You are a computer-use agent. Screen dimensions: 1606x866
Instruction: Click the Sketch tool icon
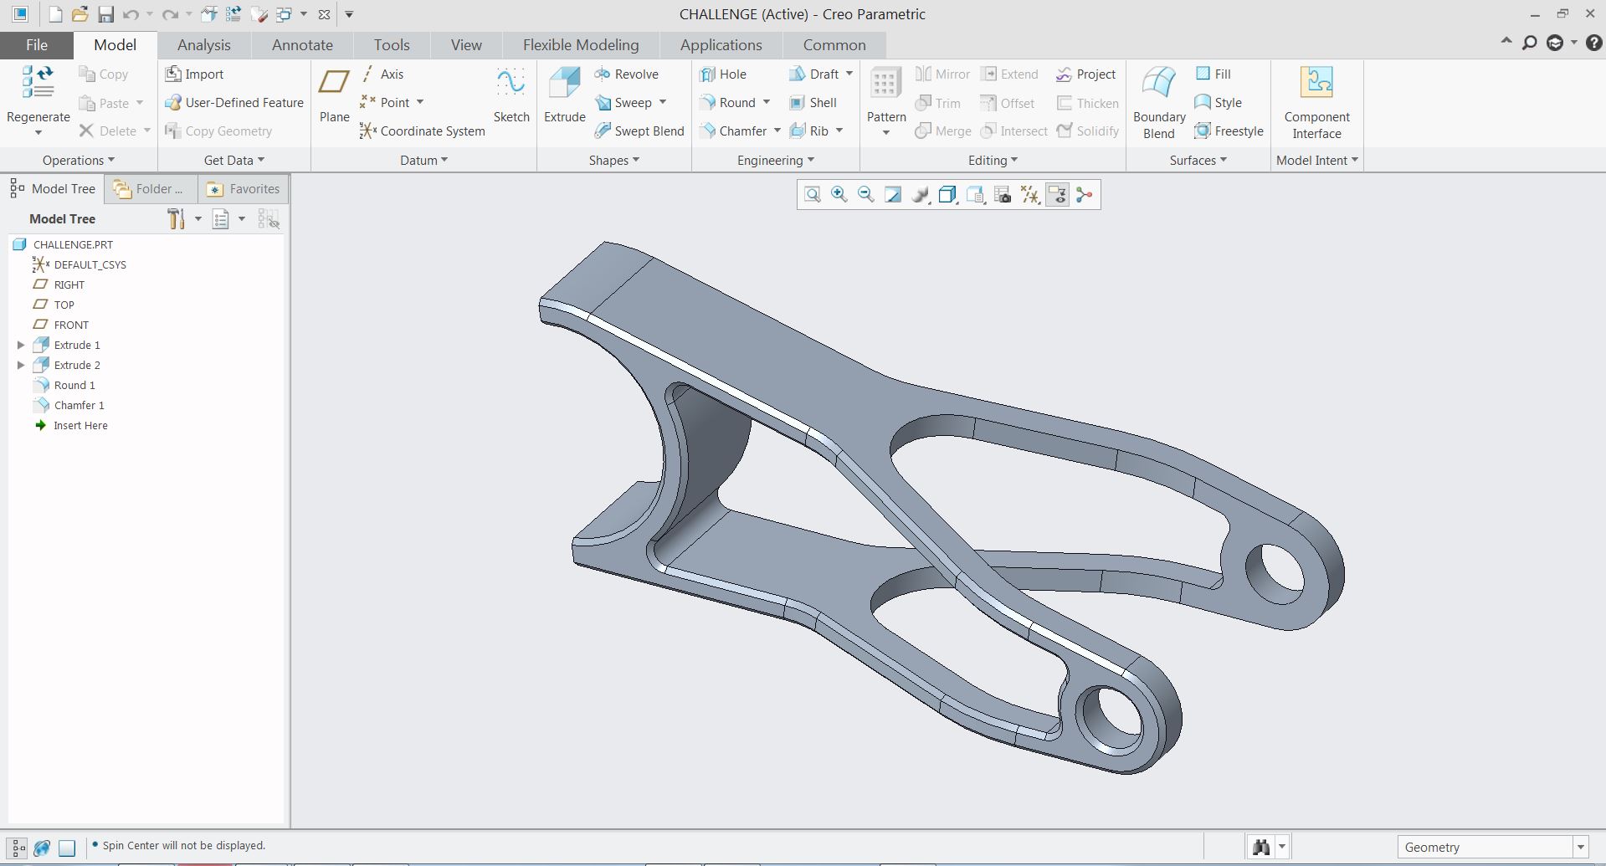click(x=511, y=84)
